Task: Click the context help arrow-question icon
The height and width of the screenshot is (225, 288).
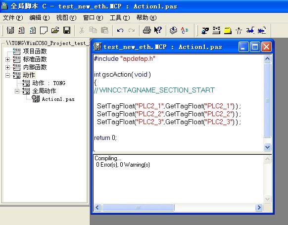Action: coord(158,30)
